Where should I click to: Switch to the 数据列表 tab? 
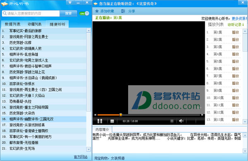pos(13,24)
